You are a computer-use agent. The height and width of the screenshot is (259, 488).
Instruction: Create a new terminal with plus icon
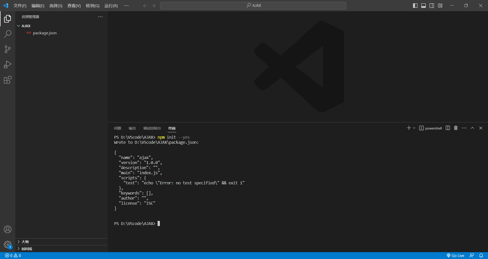tap(409, 128)
